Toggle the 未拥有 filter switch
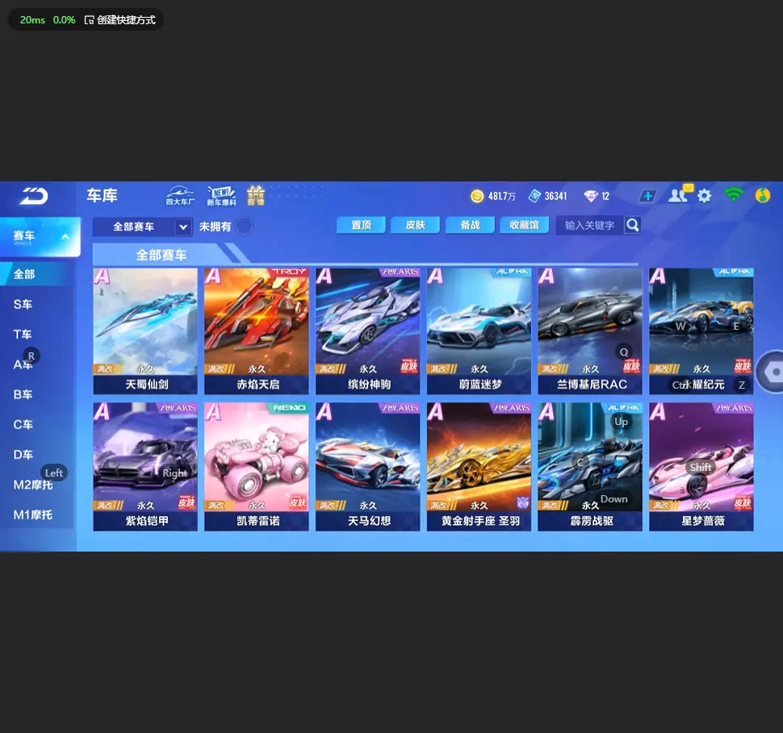This screenshot has height=733, width=783. pyautogui.click(x=245, y=226)
